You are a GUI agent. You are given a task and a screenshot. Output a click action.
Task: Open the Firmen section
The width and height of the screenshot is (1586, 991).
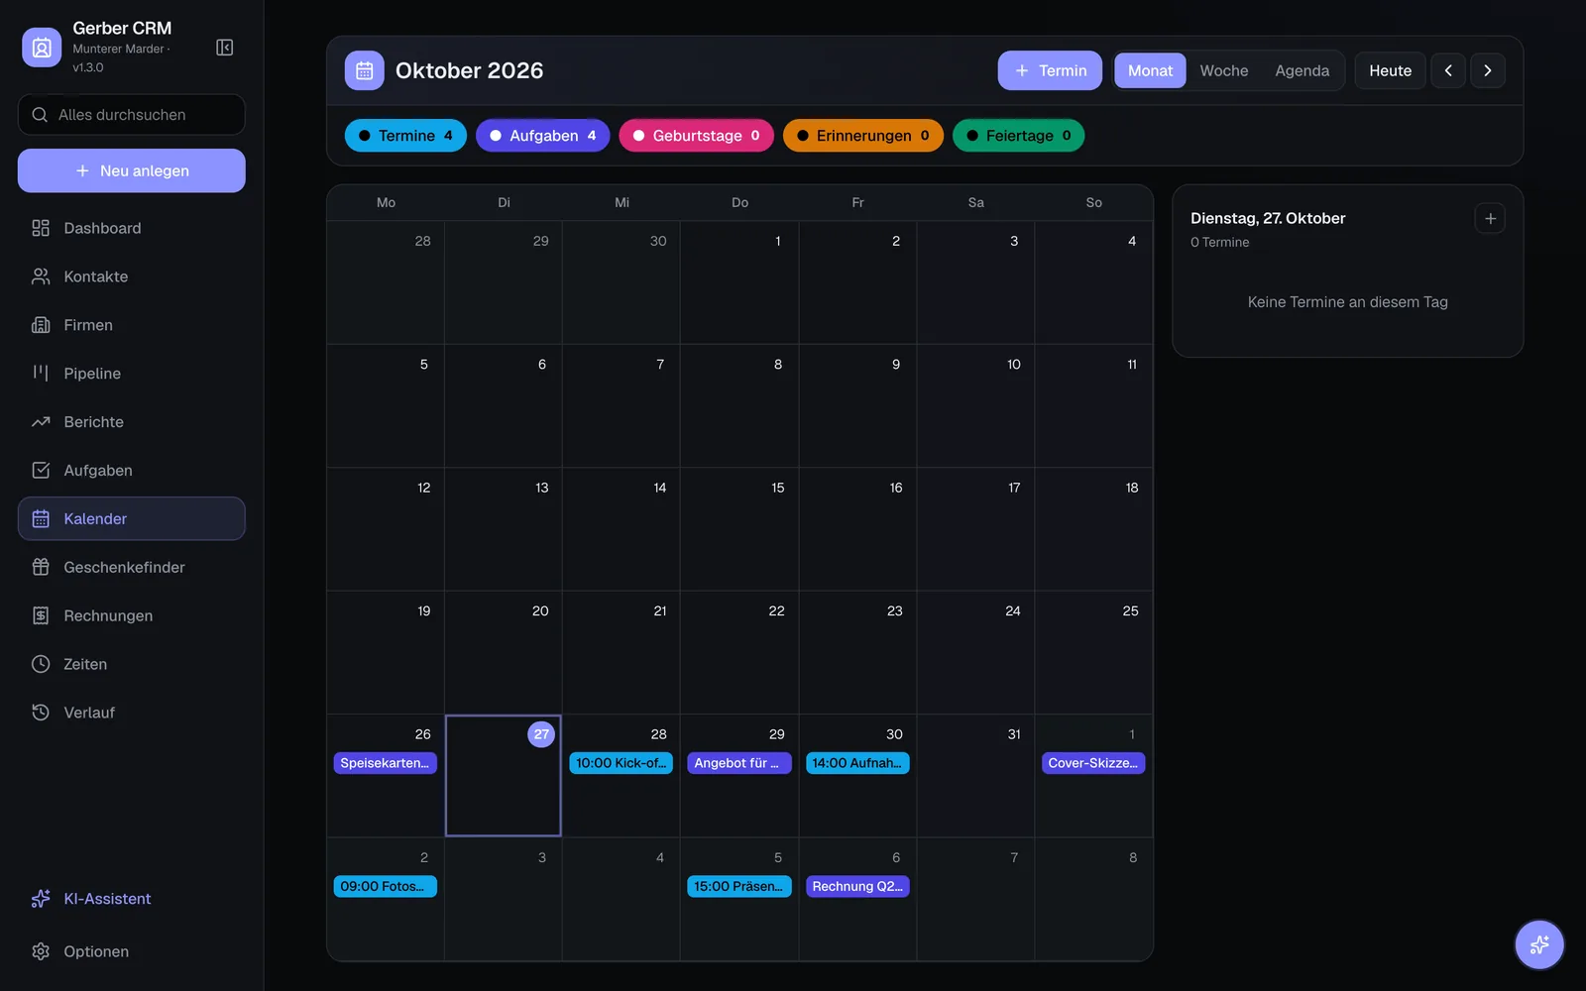(132, 325)
